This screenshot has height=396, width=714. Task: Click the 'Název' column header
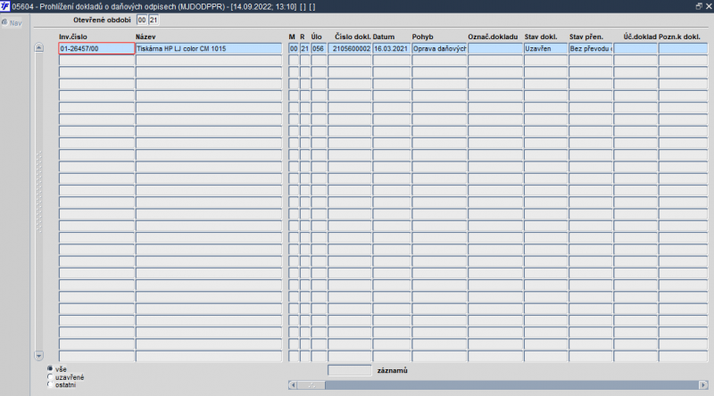[x=145, y=37]
